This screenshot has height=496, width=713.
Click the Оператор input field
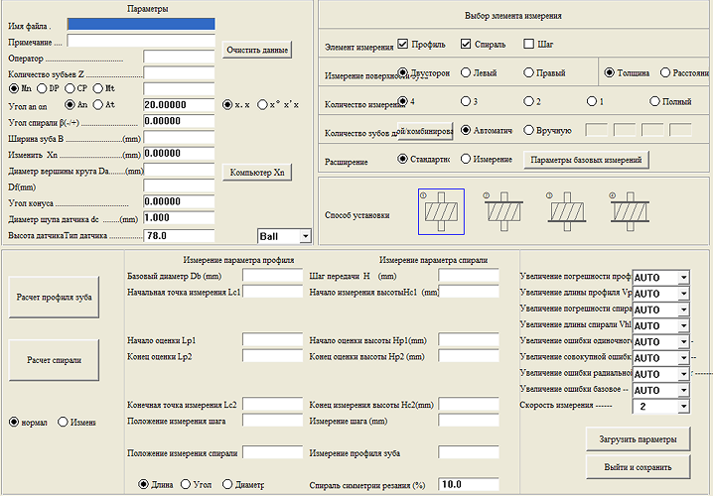pos(179,57)
